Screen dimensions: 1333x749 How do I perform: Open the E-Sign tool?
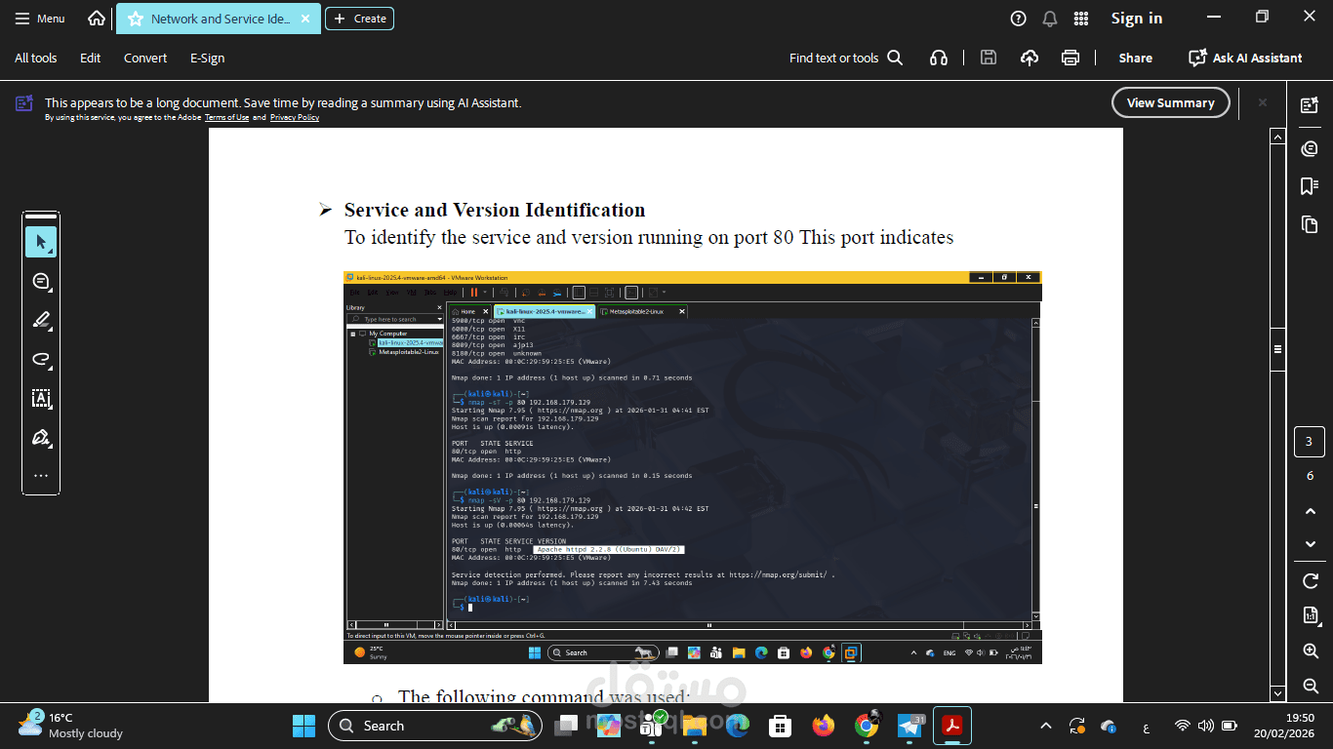coord(208,58)
